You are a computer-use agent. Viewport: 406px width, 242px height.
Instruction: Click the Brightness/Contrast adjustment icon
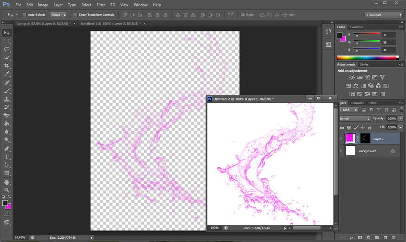tap(352, 77)
